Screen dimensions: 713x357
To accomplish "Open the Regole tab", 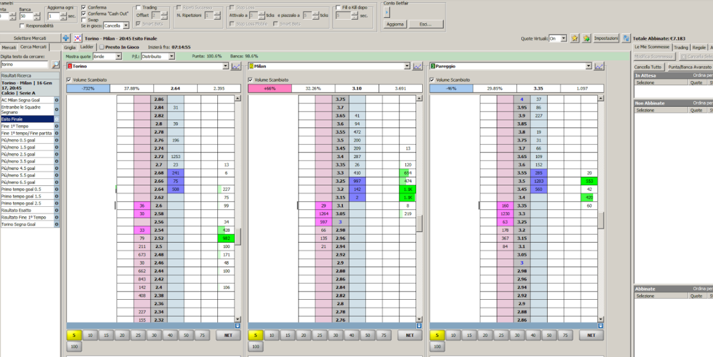I will 699,47.
